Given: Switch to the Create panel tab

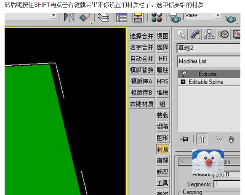Looking at the screenshot, I should coord(181,34).
